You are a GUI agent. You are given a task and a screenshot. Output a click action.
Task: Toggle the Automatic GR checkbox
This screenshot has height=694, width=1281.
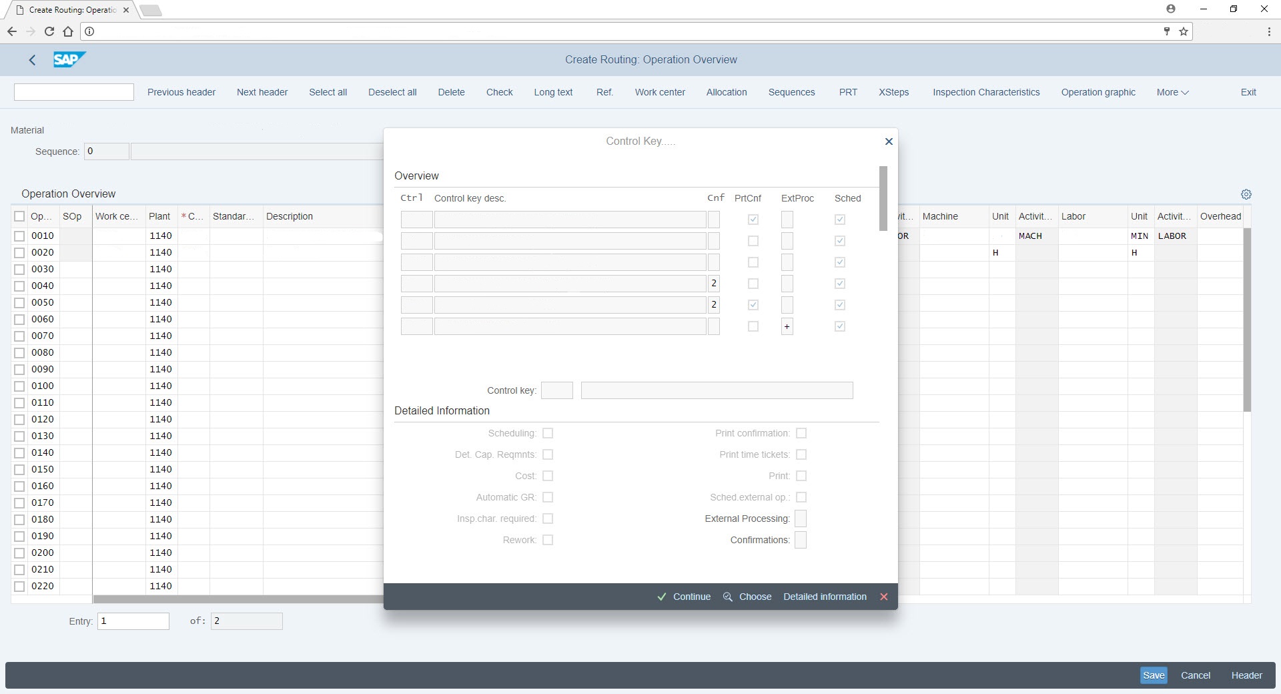[x=548, y=497]
